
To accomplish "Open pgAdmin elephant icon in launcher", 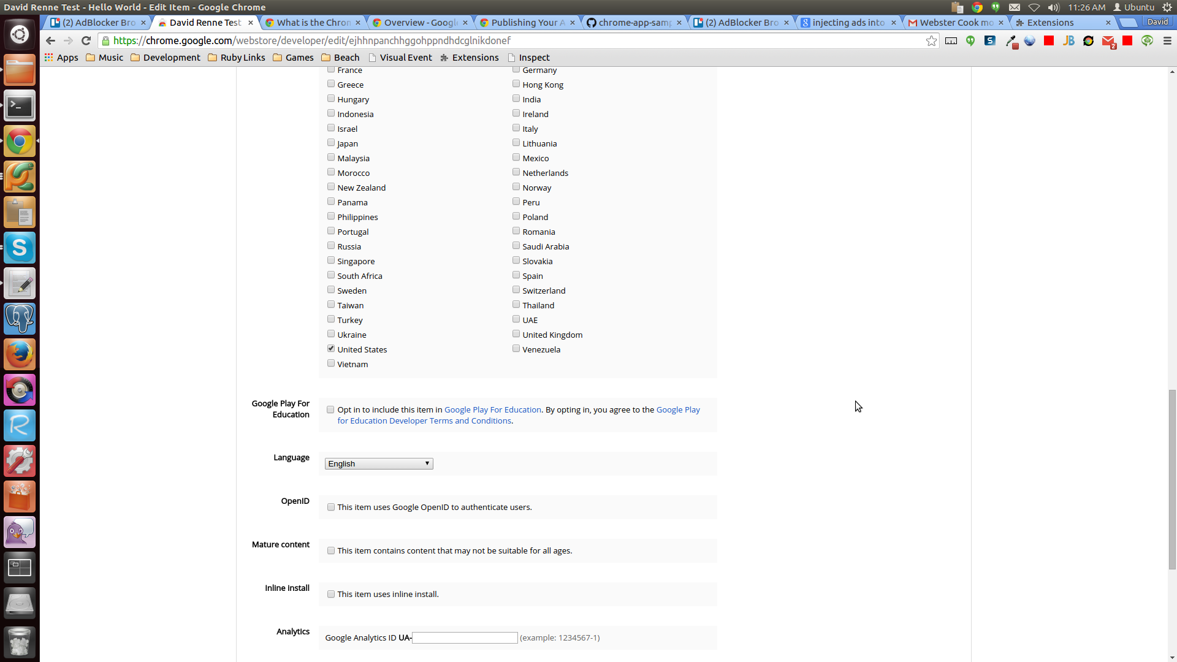I will [x=20, y=319].
